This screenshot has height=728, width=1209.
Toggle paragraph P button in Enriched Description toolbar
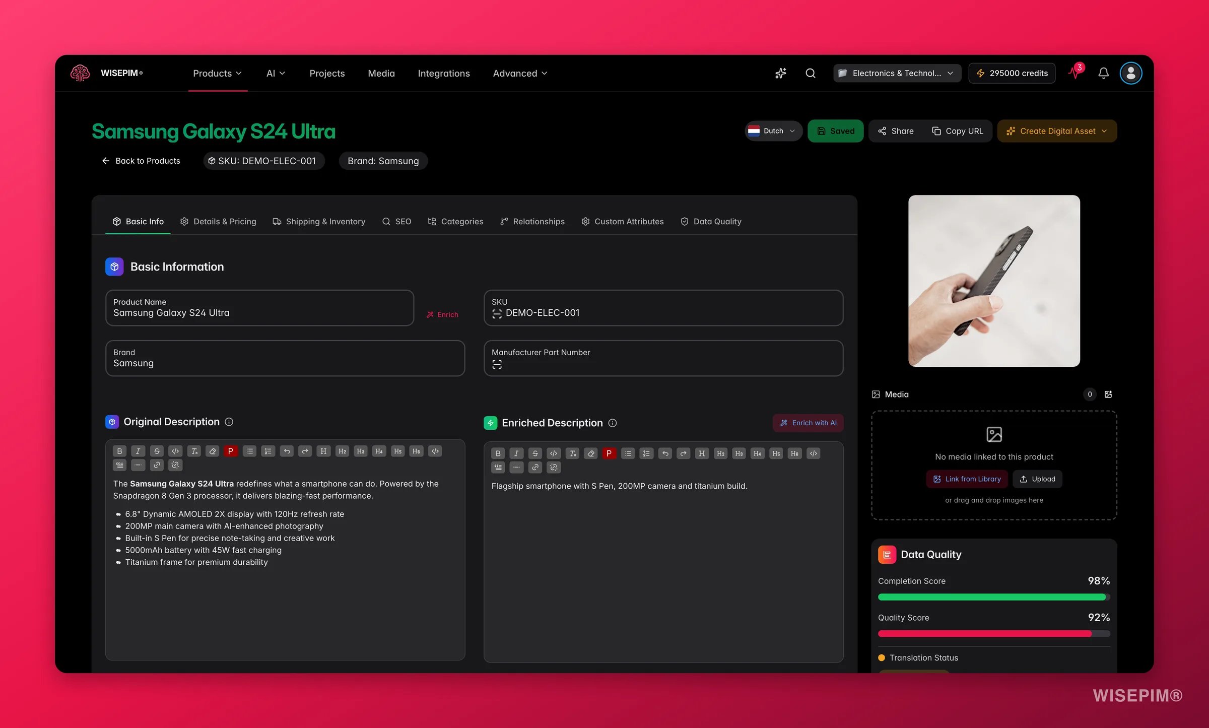click(609, 453)
